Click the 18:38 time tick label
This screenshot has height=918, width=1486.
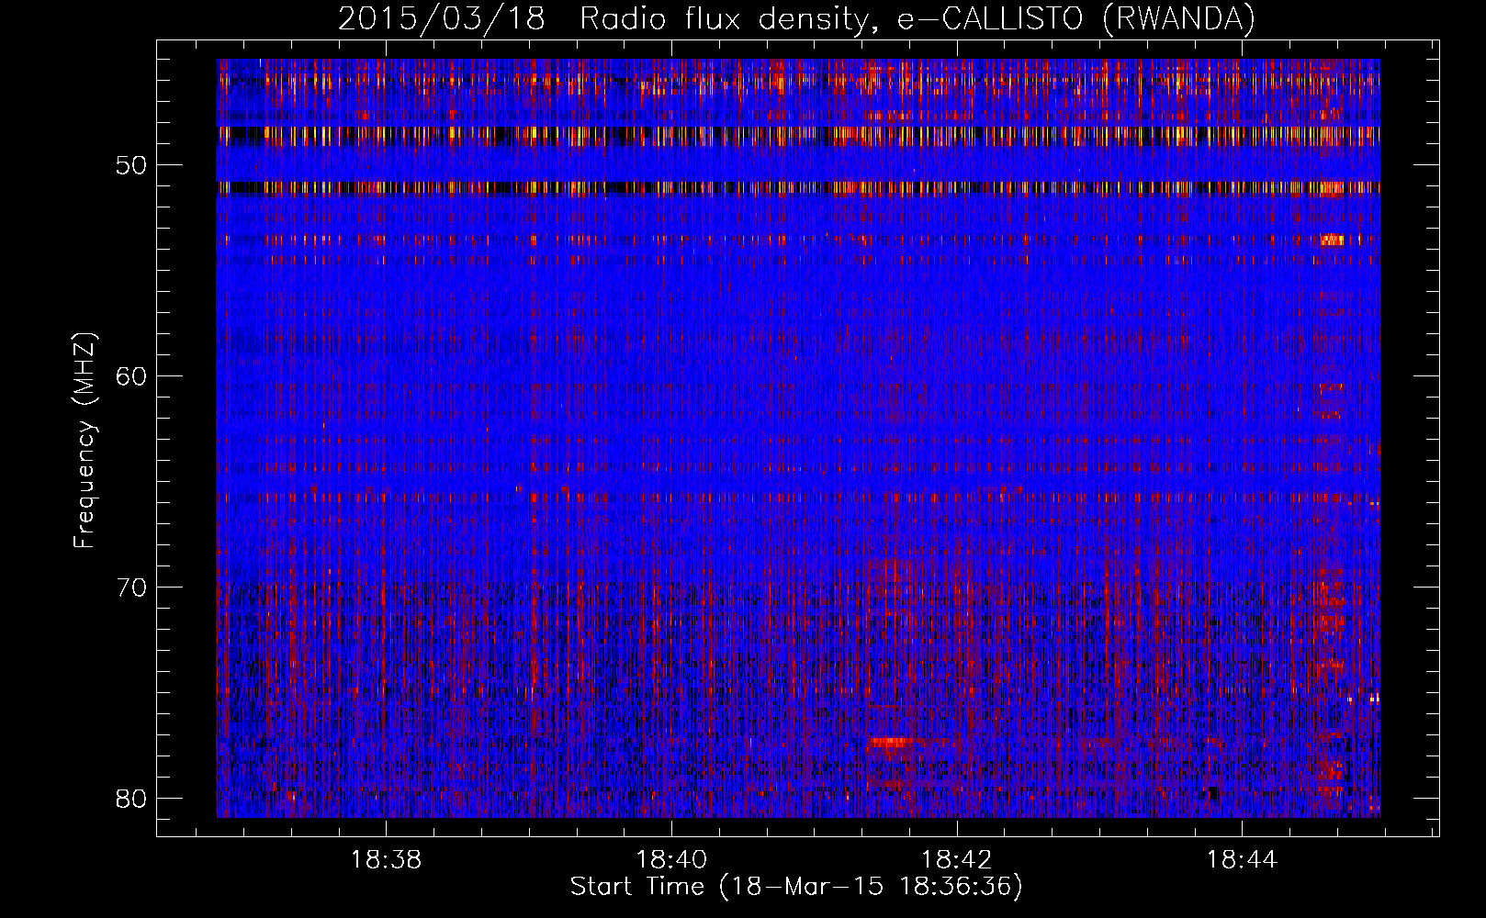coord(387,860)
